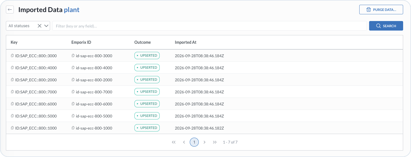Jump to first page of results

click(174, 142)
